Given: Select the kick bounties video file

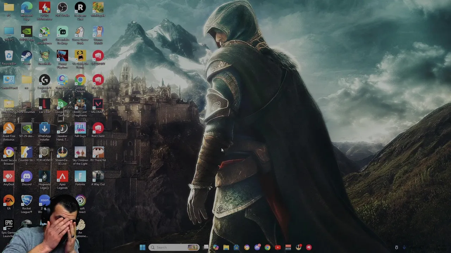Looking at the screenshot, I should (x=27, y=106).
